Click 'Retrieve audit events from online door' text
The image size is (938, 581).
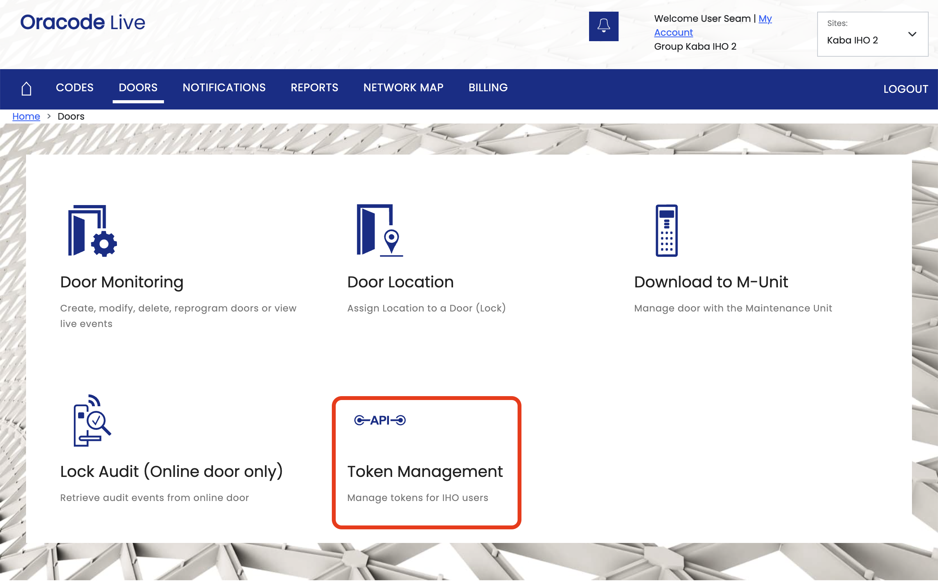[x=154, y=498]
